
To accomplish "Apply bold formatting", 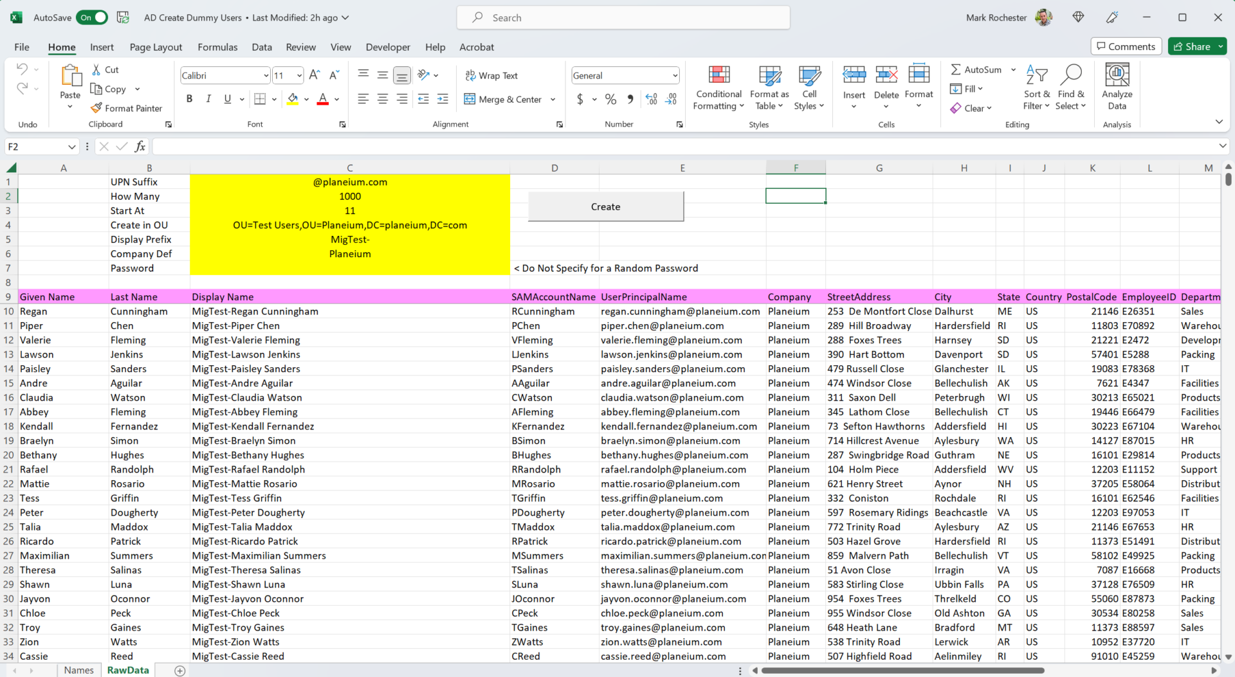I will point(189,98).
